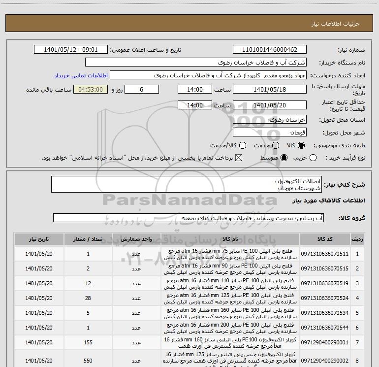Choose the جزیی purchase type radio
This screenshot has height=367, width=379.
point(313,158)
